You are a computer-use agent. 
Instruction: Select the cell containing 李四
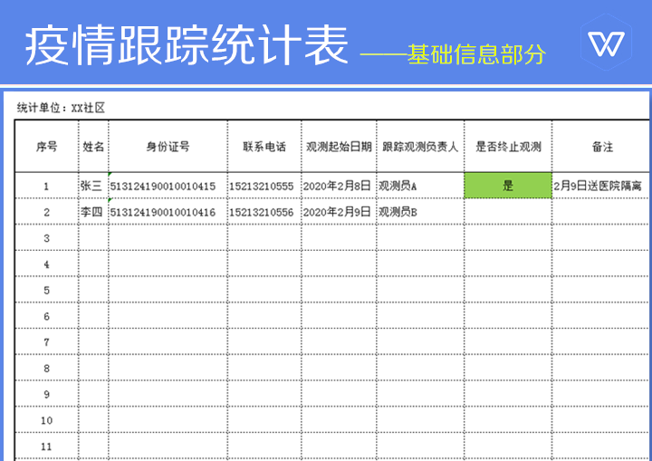92,212
